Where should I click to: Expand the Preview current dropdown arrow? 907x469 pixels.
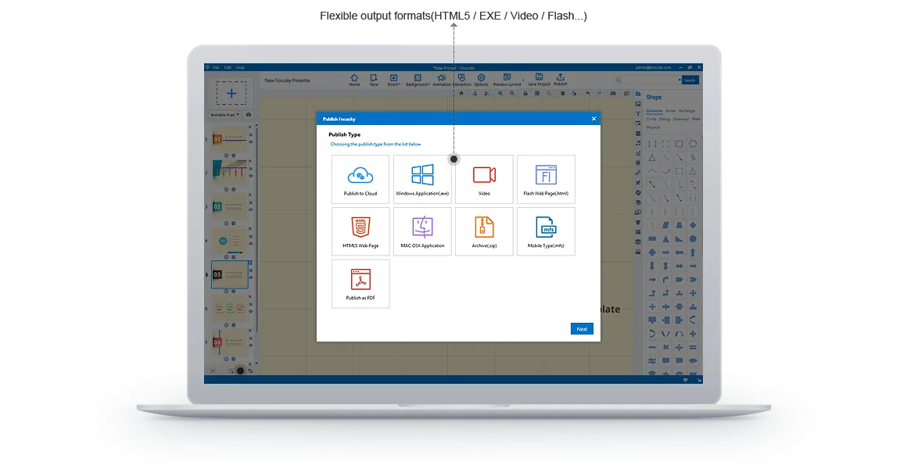coord(524,80)
